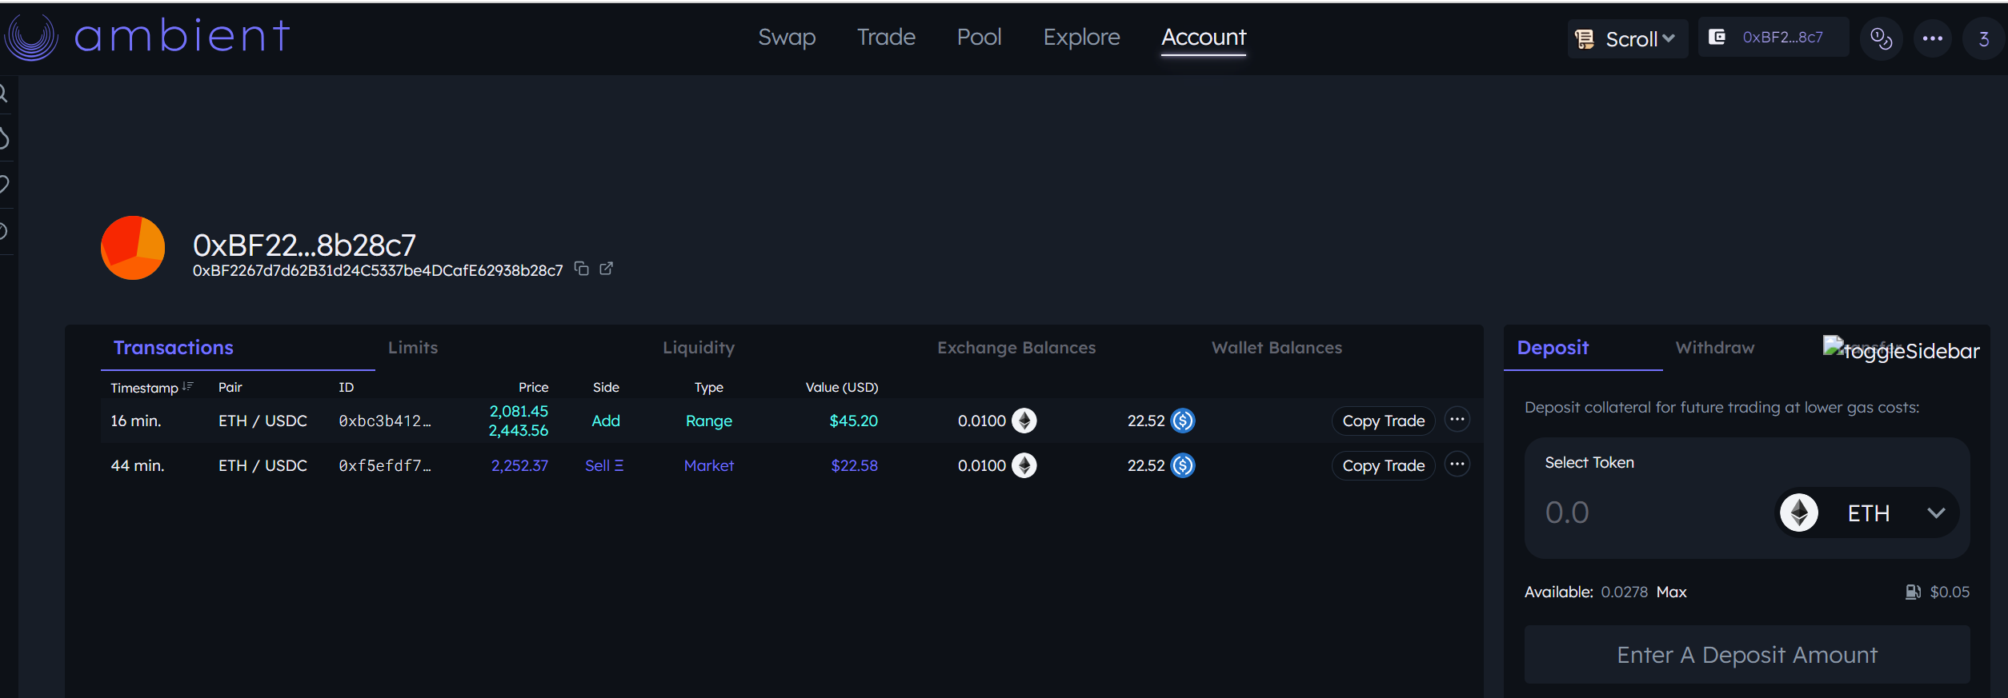Click USDC token icon in Range row
Viewport: 2008px width, 698px height.
click(1183, 421)
